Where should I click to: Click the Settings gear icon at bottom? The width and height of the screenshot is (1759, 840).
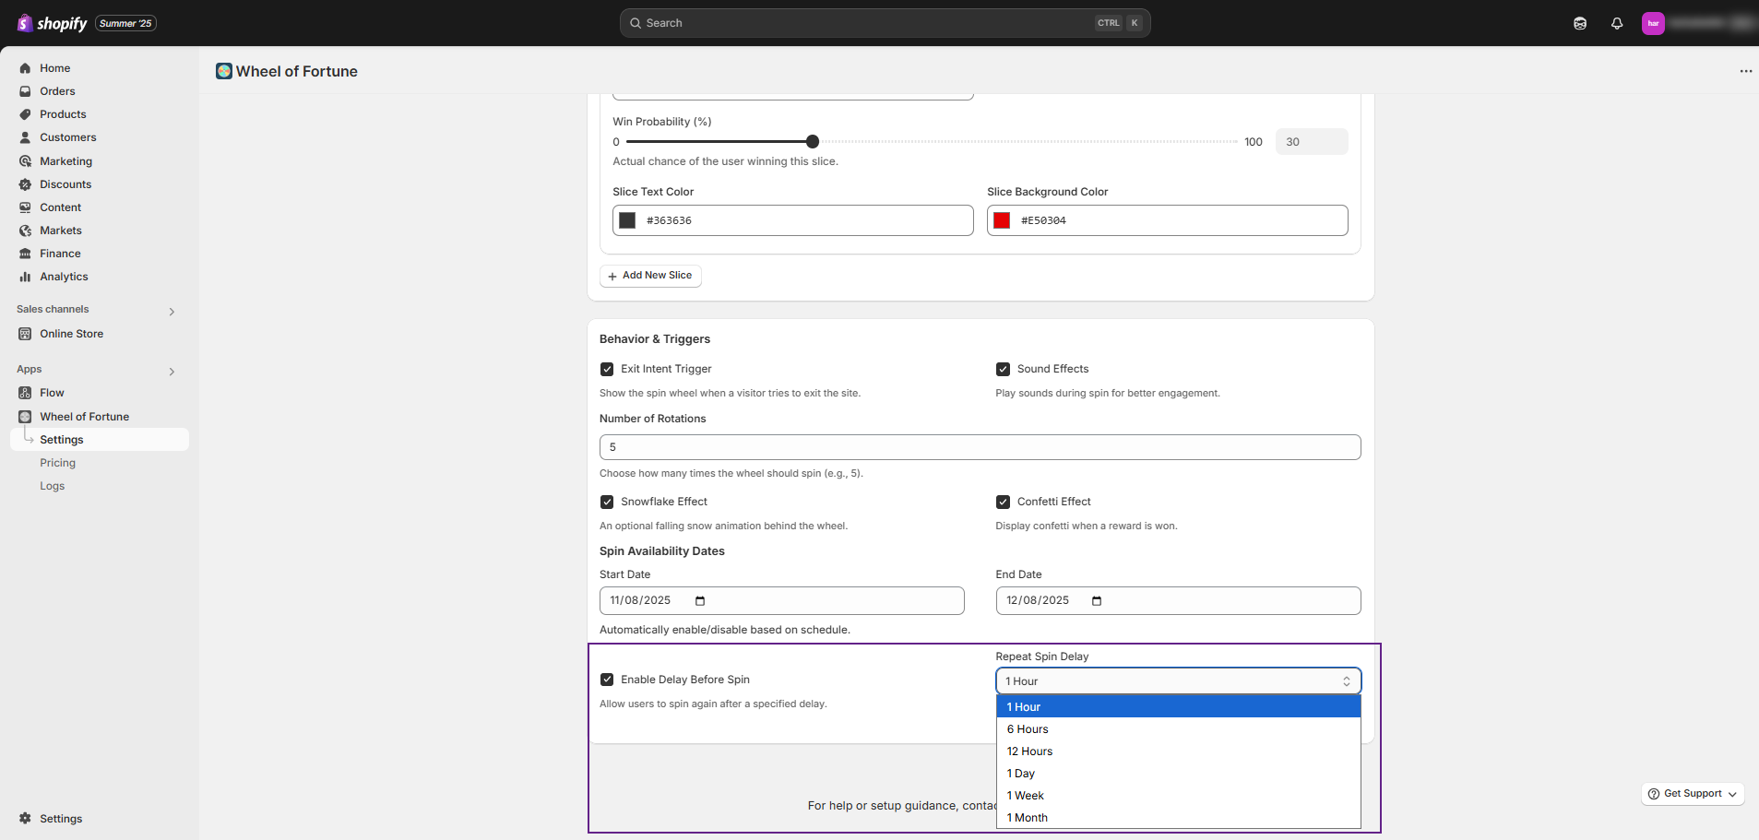[25, 819]
